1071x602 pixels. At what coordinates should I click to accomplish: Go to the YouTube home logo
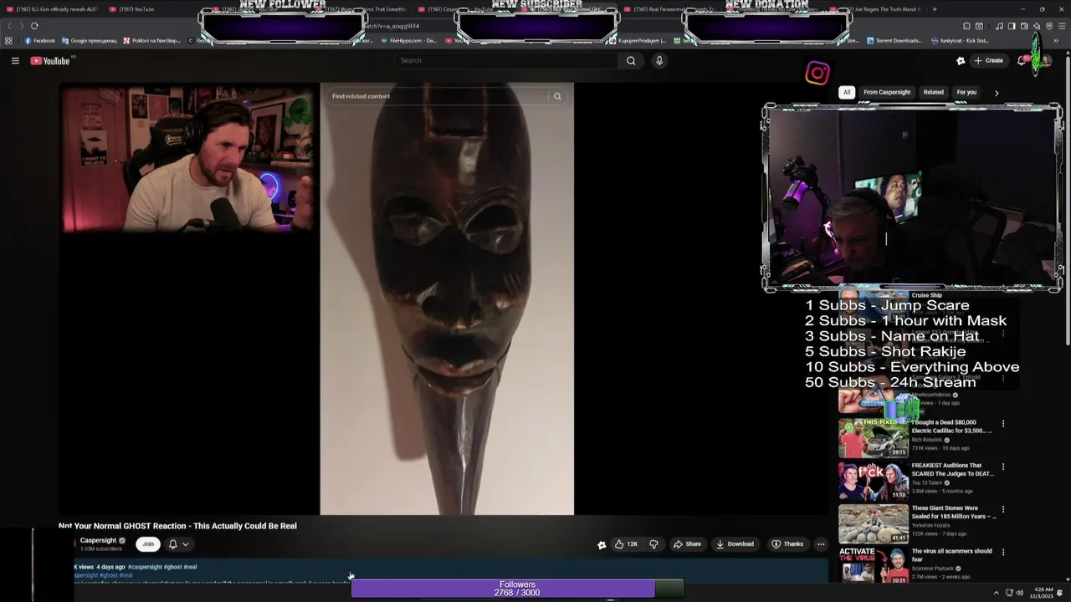(50, 60)
